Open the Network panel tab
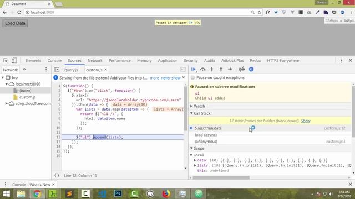The image size is (355, 199). [x=95, y=60]
